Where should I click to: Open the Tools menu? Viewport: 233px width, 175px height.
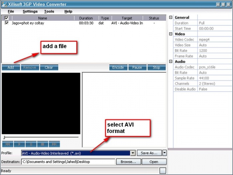49,11
